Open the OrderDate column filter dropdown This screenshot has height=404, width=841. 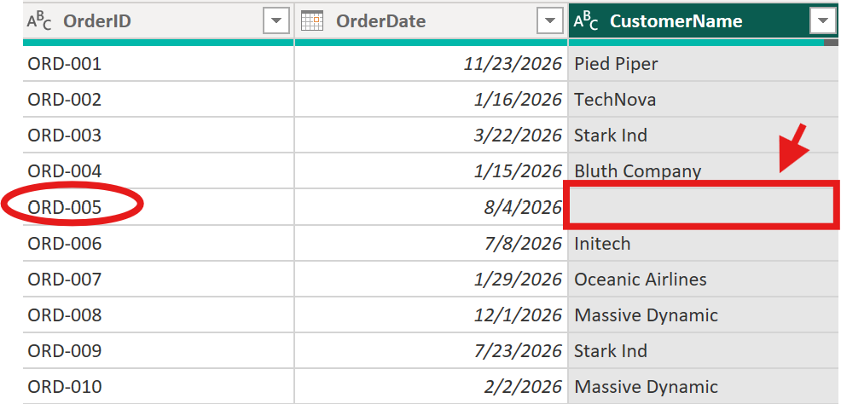click(550, 21)
